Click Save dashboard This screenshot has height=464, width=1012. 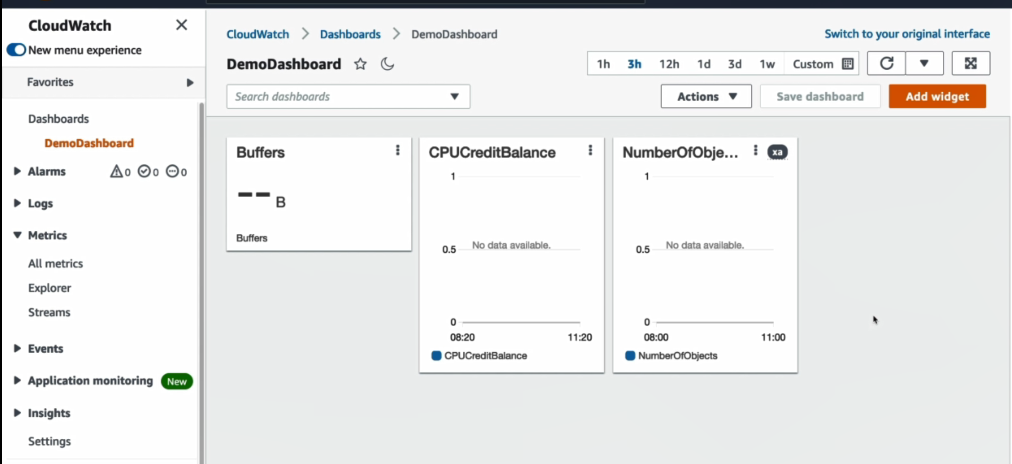(820, 96)
